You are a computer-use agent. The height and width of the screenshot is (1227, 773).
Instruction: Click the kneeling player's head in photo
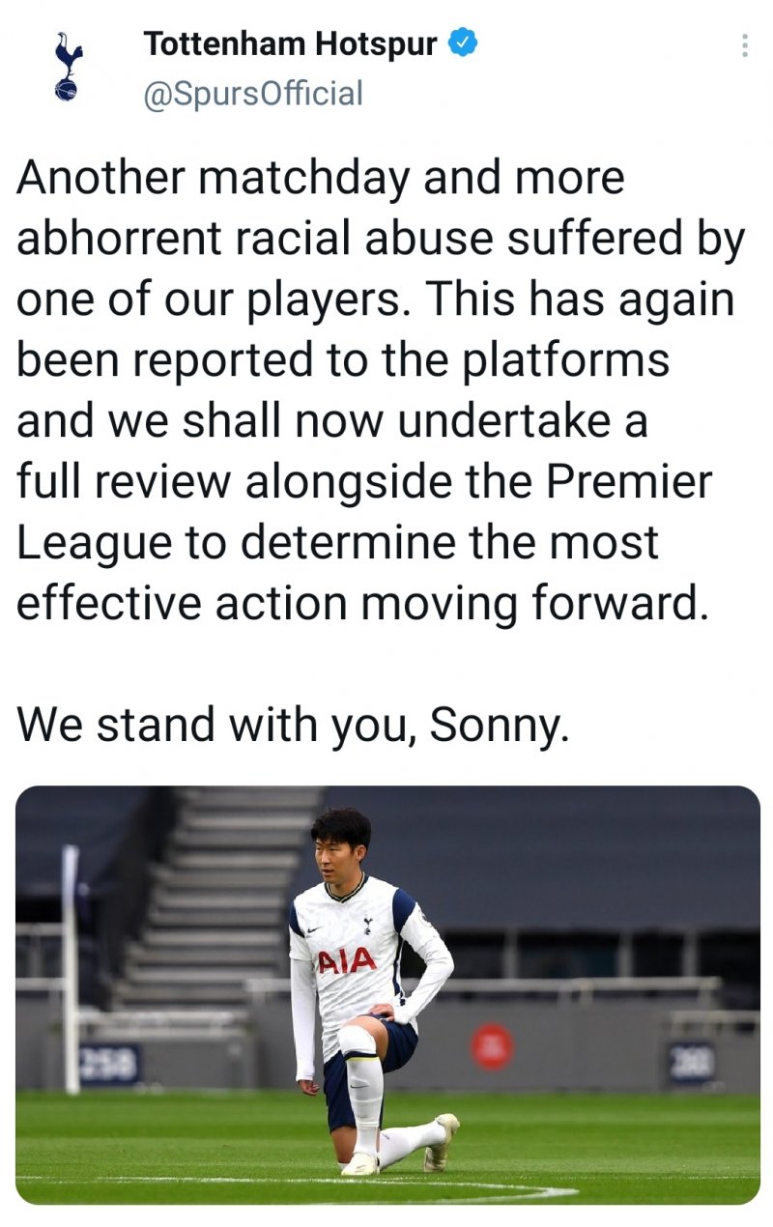[x=340, y=847]
